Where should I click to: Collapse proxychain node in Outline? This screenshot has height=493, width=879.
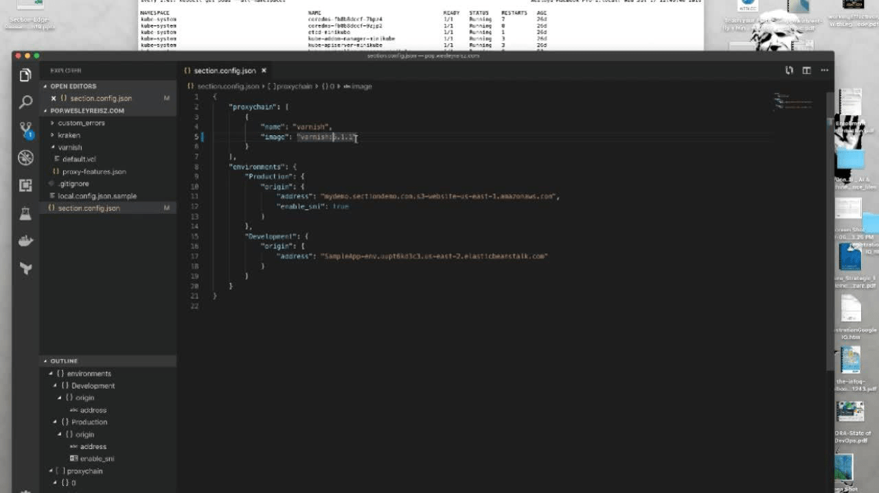click(x=51, y=471)
